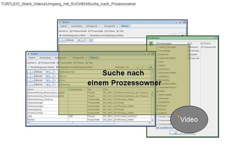Confirm Einstellungen with the OK button
The width and height of the screenshot is (227, 145).
[176, 133]
